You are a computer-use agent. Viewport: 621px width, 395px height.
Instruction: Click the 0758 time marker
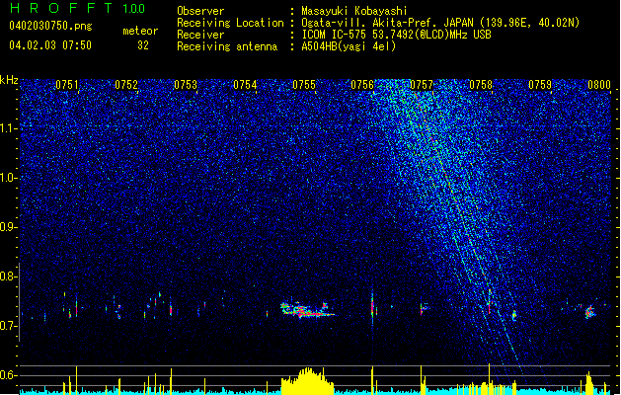coord(481,85)
